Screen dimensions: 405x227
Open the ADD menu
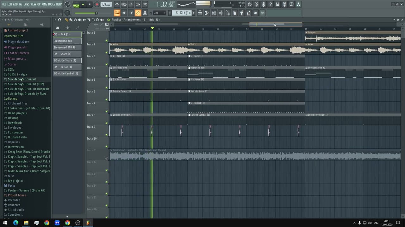(x=16, y=4)
